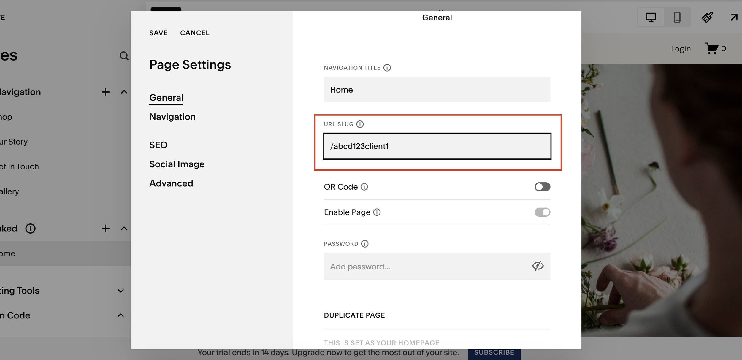Add a page with the Main Navigation plus icon

(105, 92)
